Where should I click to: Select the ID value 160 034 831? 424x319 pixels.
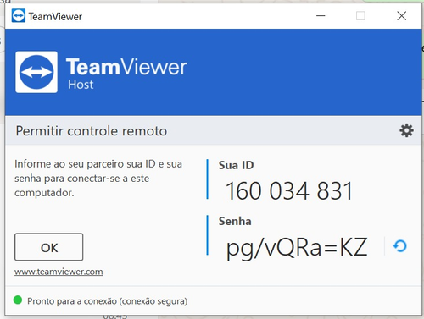[x=289, y=191]
